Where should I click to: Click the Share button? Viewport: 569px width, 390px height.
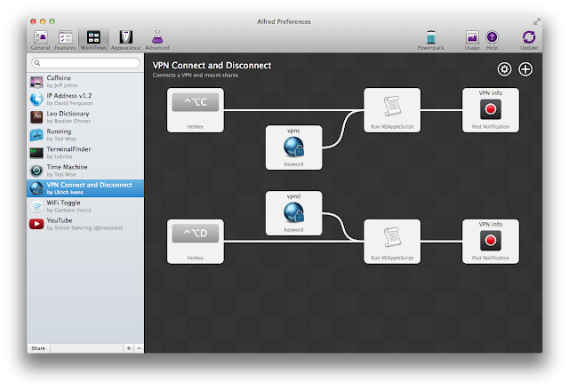pyautogui.click(x=38, y=348)
